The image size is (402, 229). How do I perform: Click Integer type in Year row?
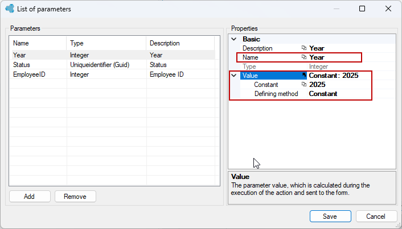coord(80,55)
